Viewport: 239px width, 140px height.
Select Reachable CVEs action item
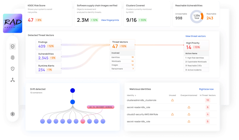pyautogui.click(x=196, y=66)
